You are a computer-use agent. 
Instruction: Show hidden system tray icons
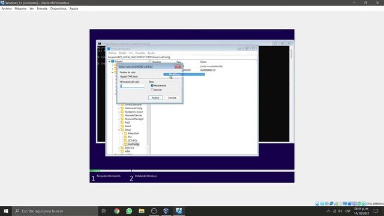(x=328, y=211)
